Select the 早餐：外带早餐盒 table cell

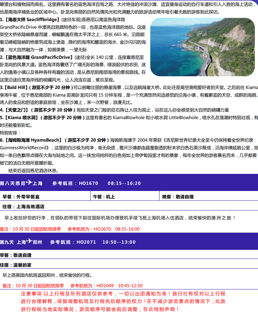[21, 196]
